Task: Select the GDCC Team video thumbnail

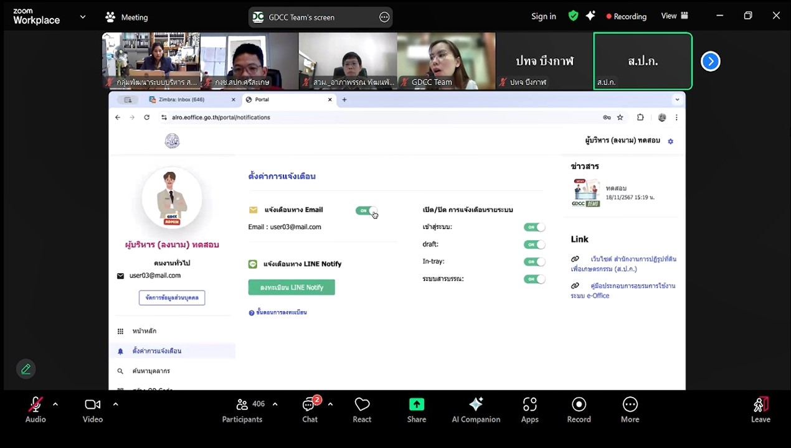Action: pos(447,61)
